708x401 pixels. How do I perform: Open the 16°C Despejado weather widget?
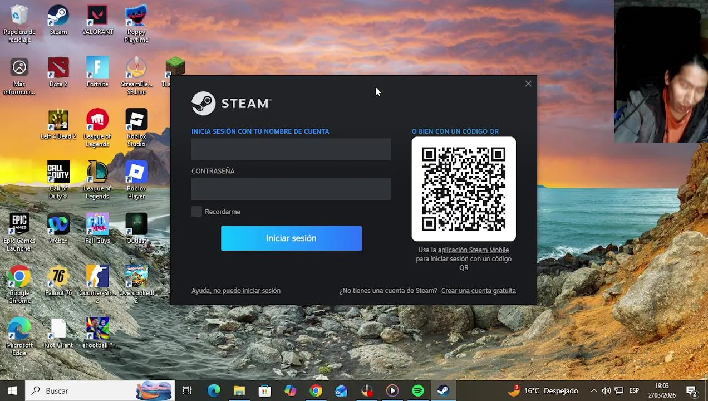pyautogui.click(x=543, y=390)
